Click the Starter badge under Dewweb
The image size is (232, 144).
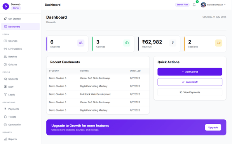click(x=16, y=8)
